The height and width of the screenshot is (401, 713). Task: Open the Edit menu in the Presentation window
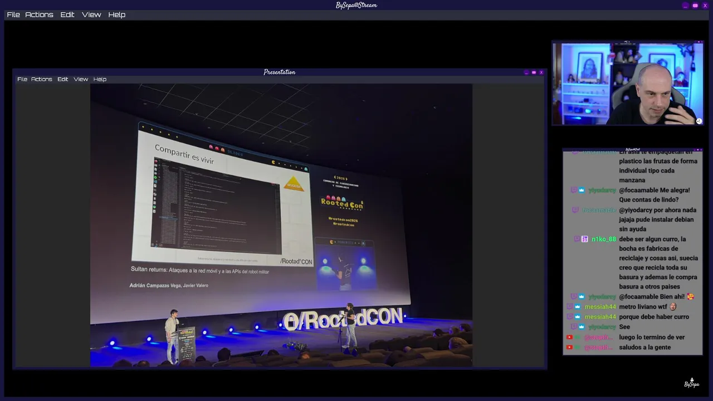pos(63,79)
